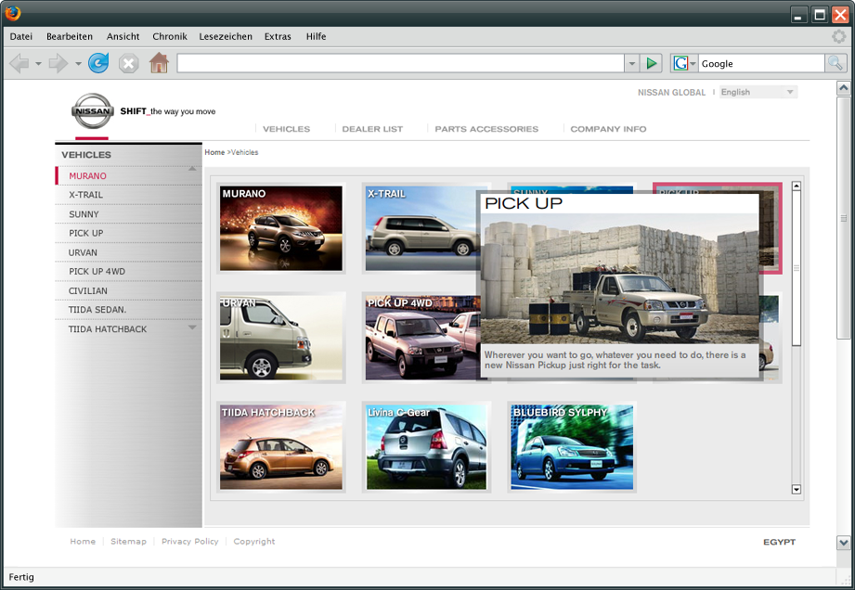The width and height of the screenshot is (855, 590).
Task: Open the MURANO vehicle thumbnail
Action: click(x=280, y=228)
